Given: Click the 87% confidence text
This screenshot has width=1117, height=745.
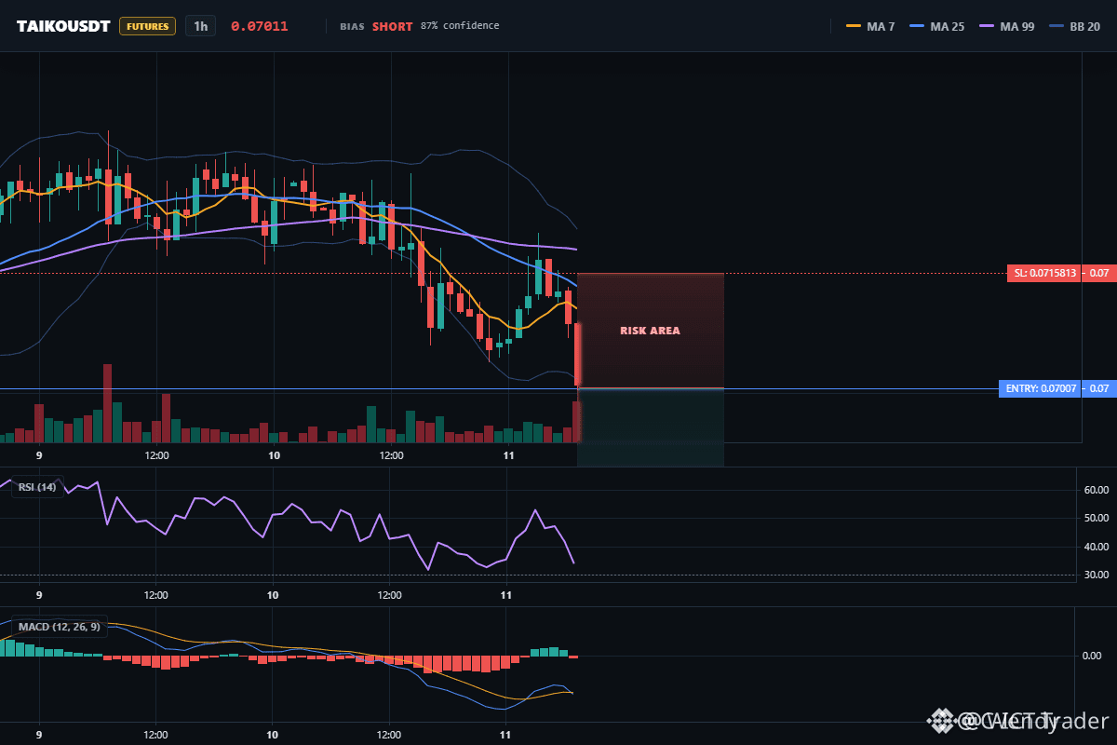Looking at the screenshot, I should tap(460, 26).
